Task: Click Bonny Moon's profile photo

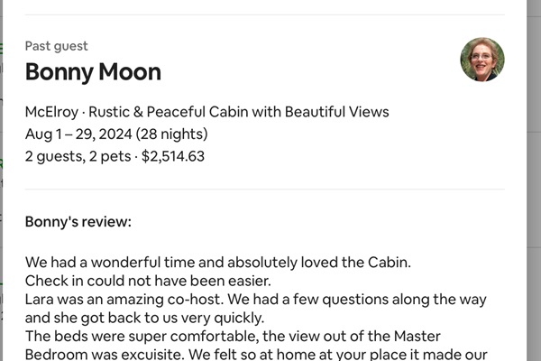Action: click(x=481, y=60)
